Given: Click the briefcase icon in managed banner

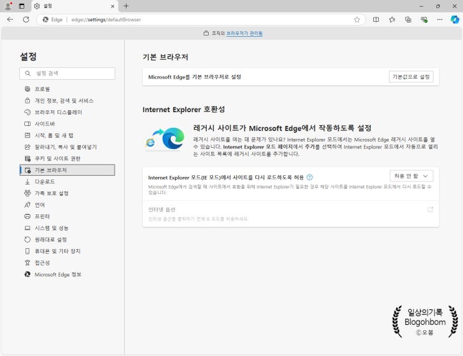Looking at the screenshot, I should click(x=206, y=34).
